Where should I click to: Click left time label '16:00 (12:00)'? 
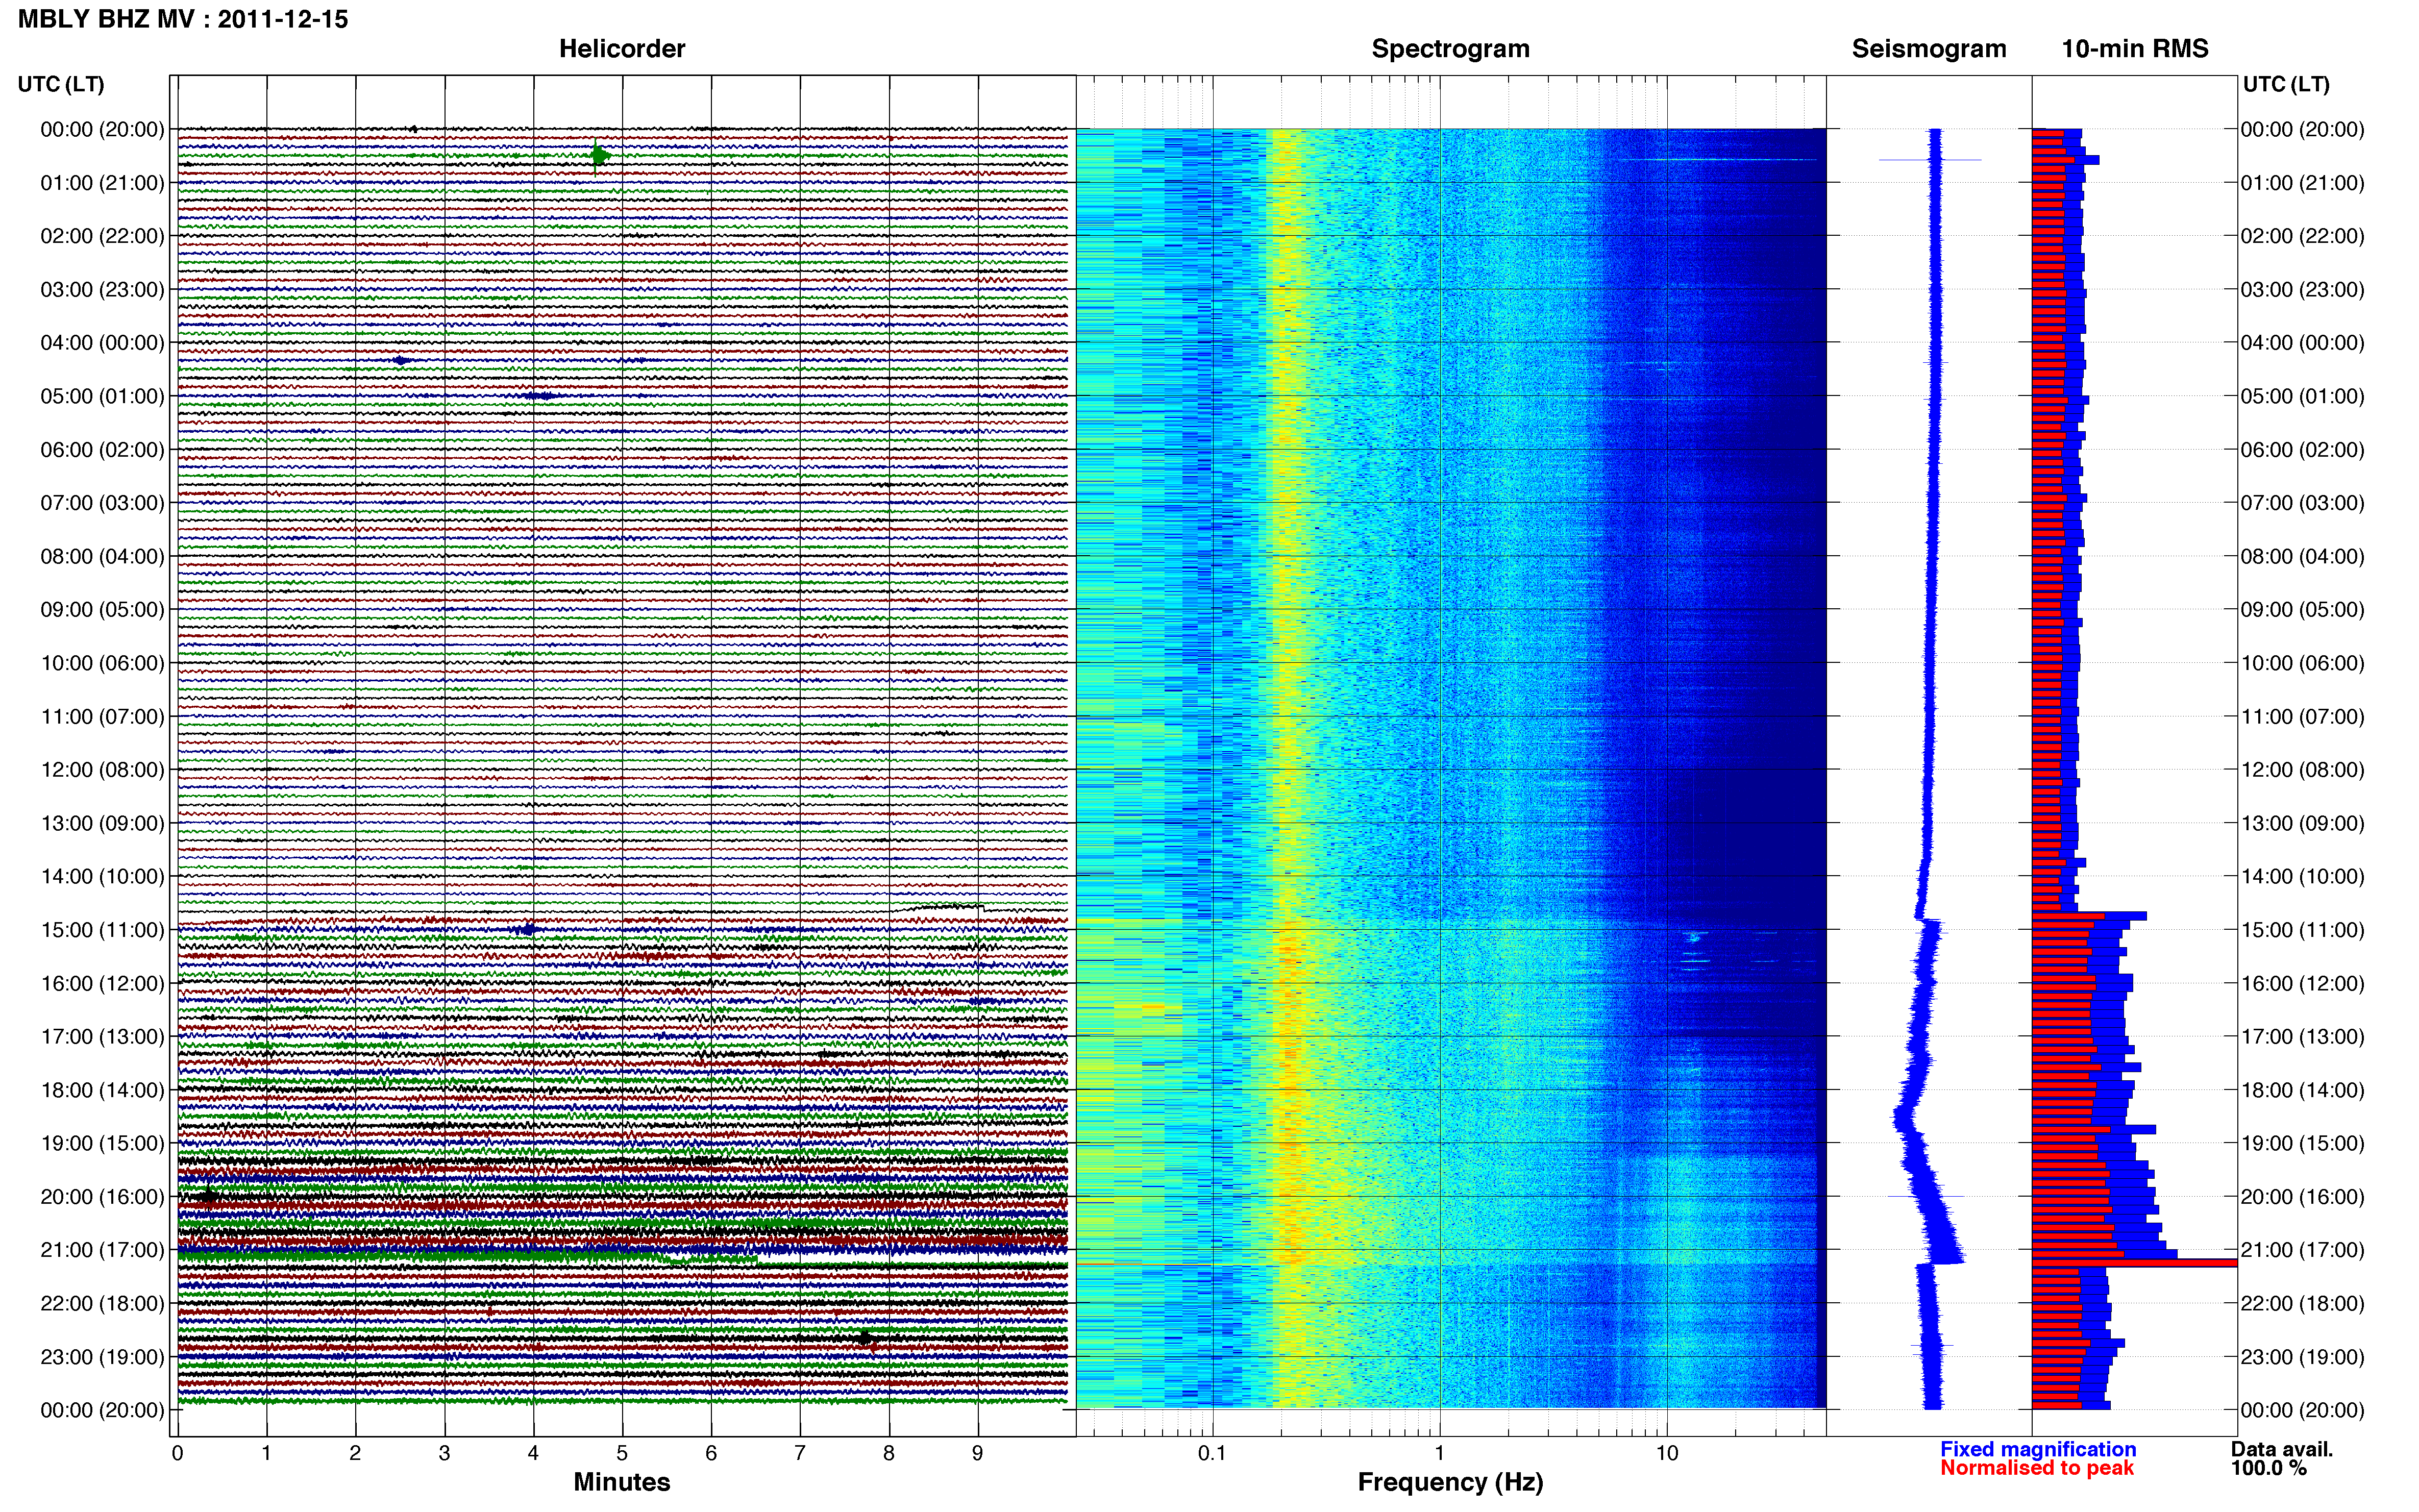pyautogui.click(x=102, y=983)
